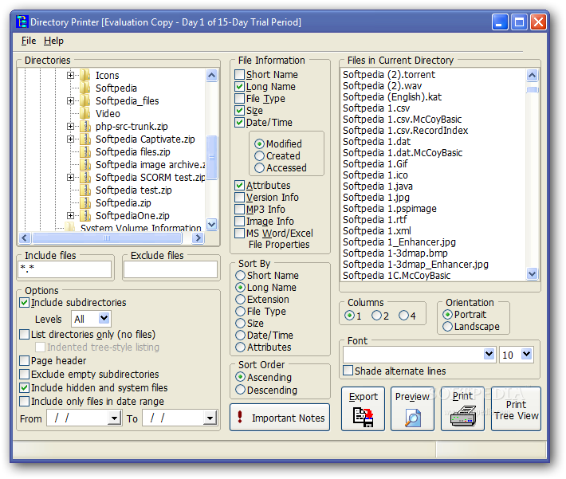Select the Created date radio button
Image resolution: width=566 pixels, height=479 pixels.
(259, 156)
